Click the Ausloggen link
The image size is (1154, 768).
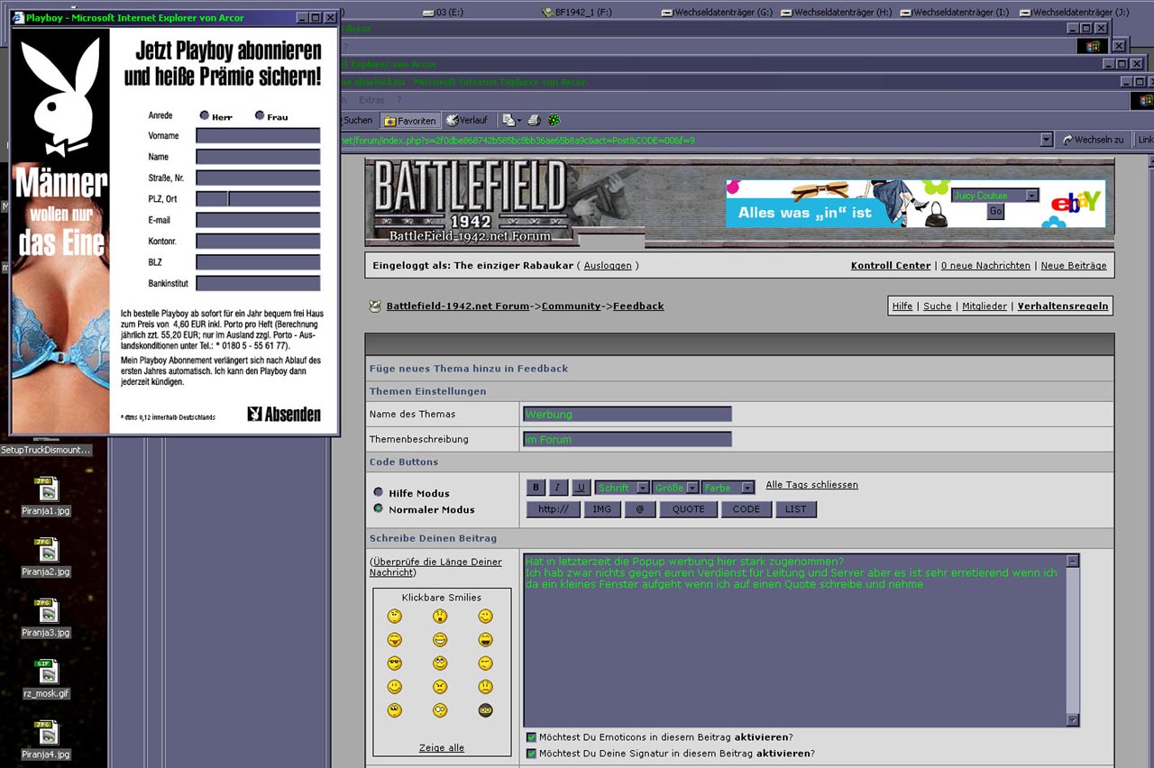[x=608, y=266]
